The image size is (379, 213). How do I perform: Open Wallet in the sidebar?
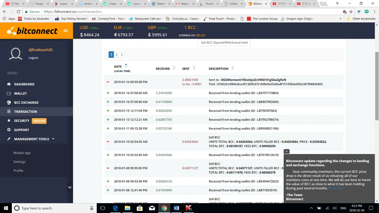(20, 93)
